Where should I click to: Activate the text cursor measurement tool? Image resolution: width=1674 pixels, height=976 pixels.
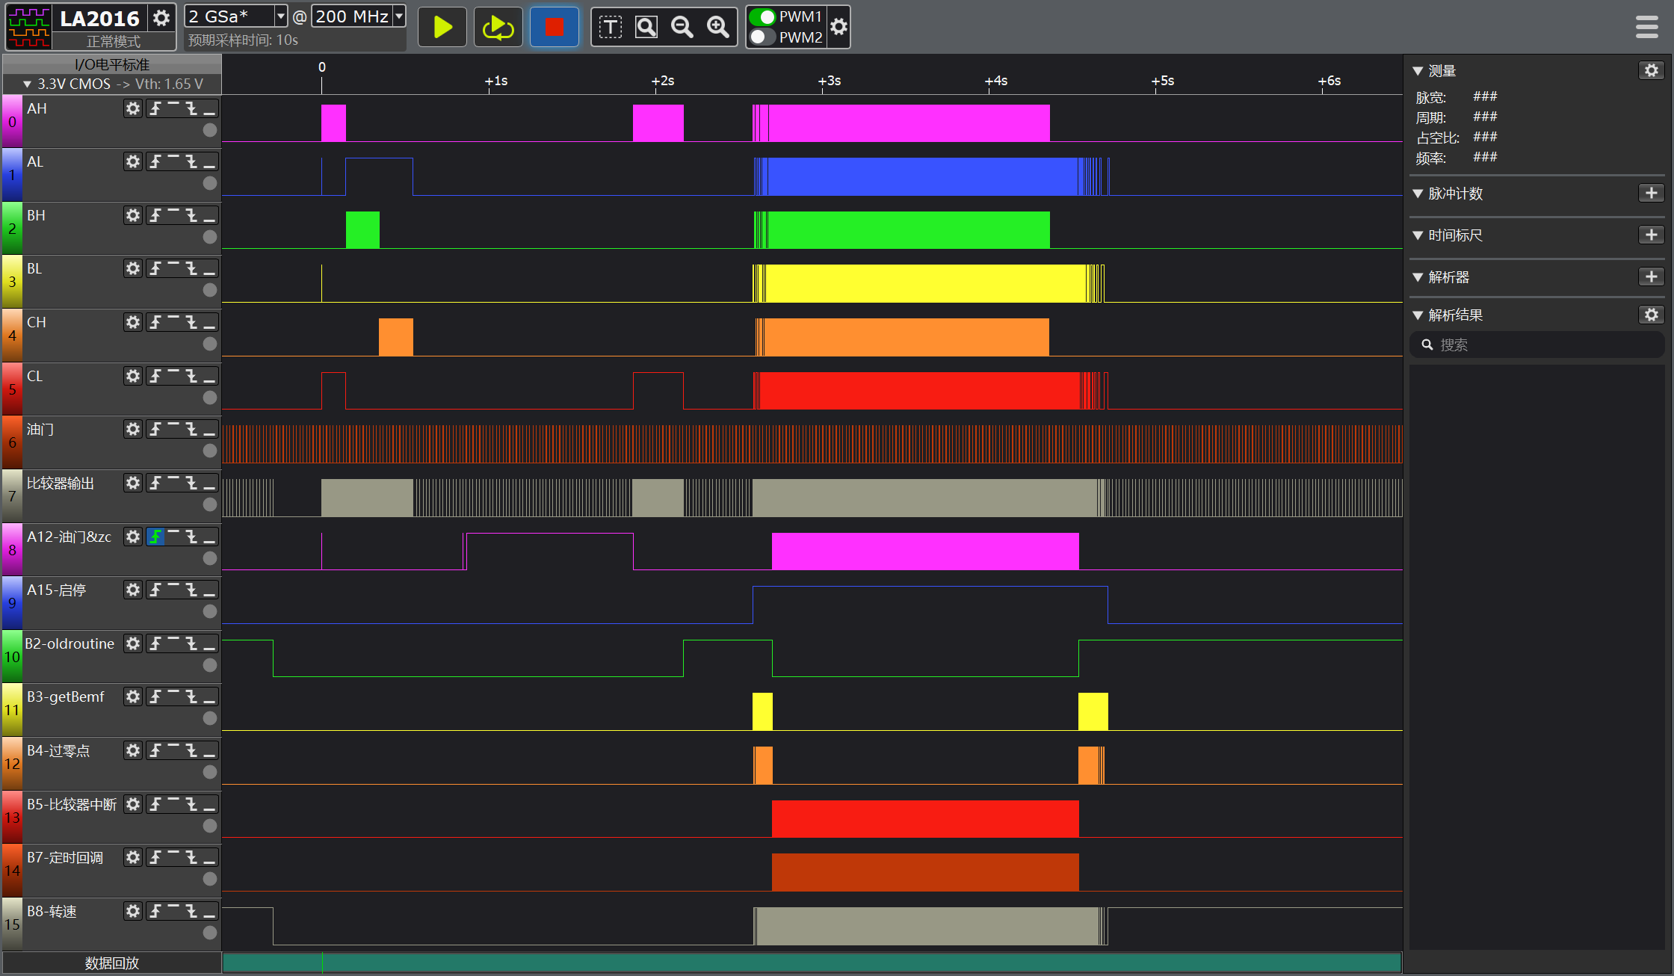pyautogui.click(x=610, y=28)
